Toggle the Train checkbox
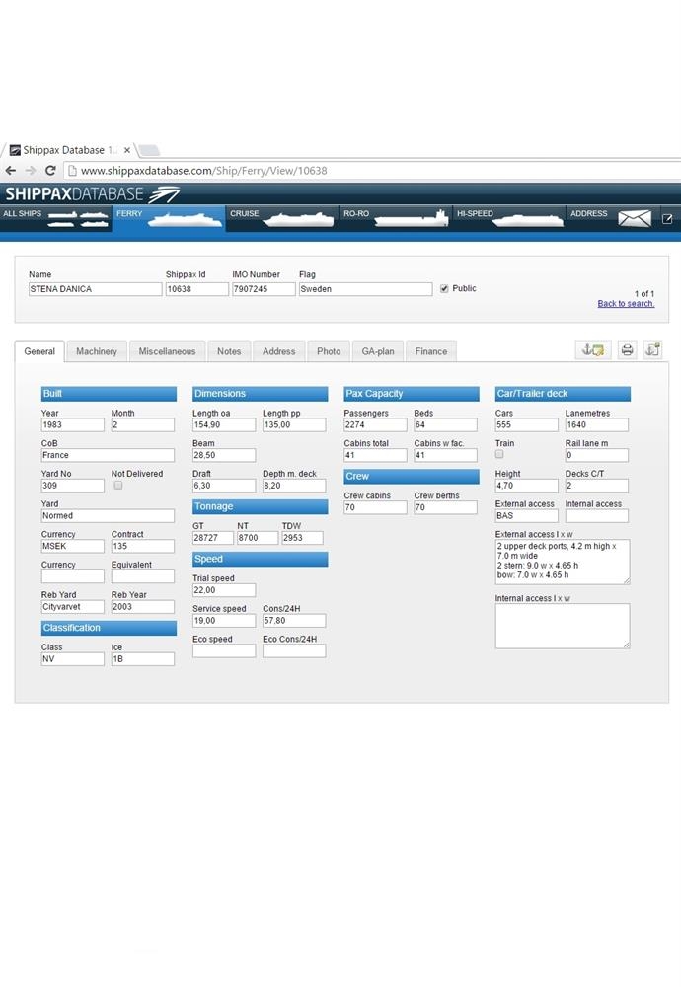Image resolution: width=681 pixels, height=987 pixels. point(499,454)
